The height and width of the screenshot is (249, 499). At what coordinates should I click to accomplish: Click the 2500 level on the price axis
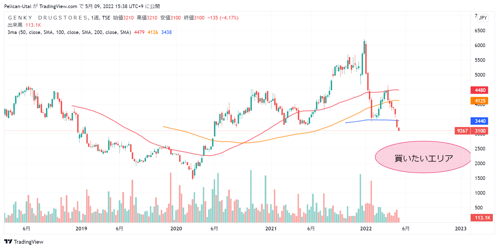[x=480, y=149]
